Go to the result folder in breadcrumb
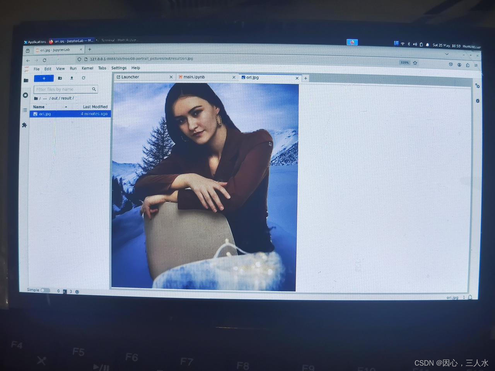Image resolution: width=495 pixels, height=371 pixels. tap(66, 98)
